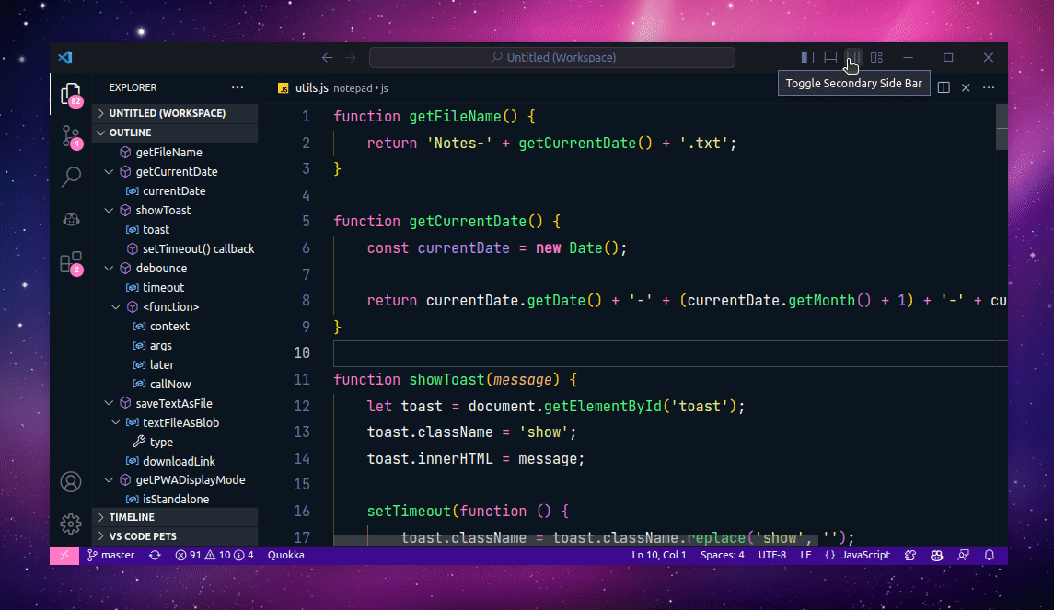Switch branch via master in status bar
Viewport: 1054px width, 610px height.
coord(110,556)
